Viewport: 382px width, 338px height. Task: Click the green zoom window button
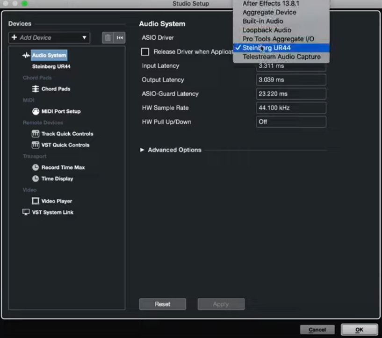coord(25,3)
